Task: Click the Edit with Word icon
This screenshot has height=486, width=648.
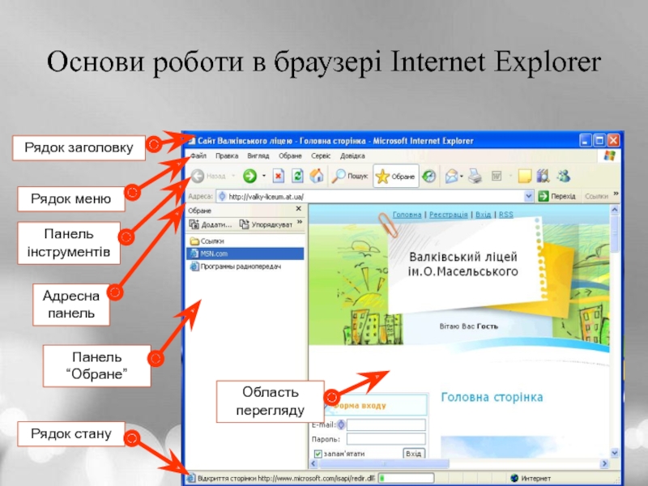Action: (497, 177)
